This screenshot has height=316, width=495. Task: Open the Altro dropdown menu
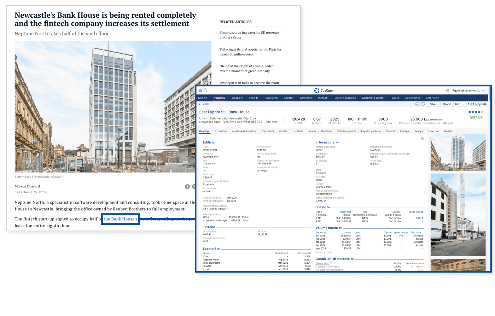coord(459,104)
